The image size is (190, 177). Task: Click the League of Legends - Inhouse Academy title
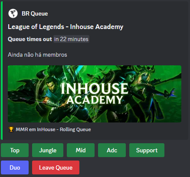tap(66, 27)
